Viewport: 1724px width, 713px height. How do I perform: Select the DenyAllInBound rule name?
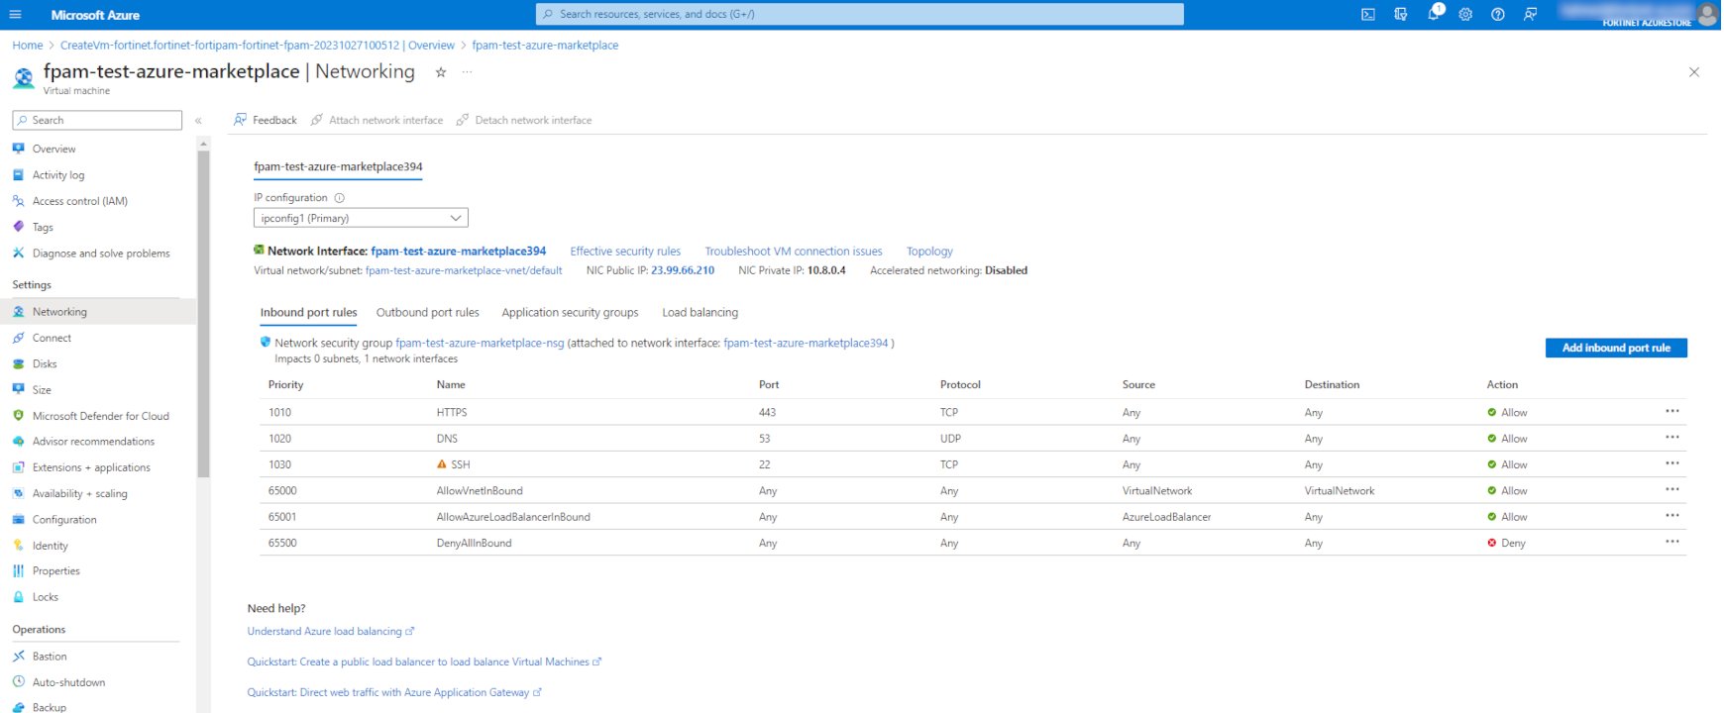474,544
